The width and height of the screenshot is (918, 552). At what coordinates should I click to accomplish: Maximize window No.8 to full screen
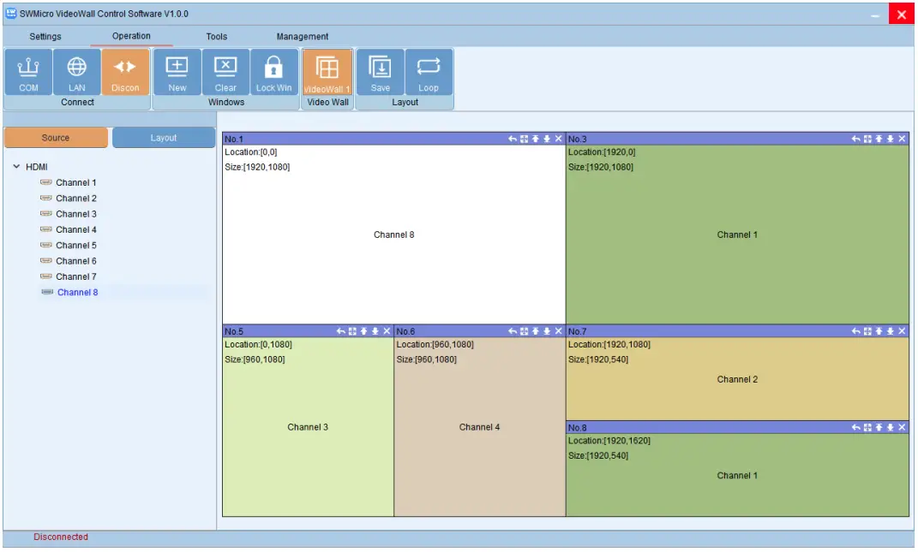pos(867,427)
